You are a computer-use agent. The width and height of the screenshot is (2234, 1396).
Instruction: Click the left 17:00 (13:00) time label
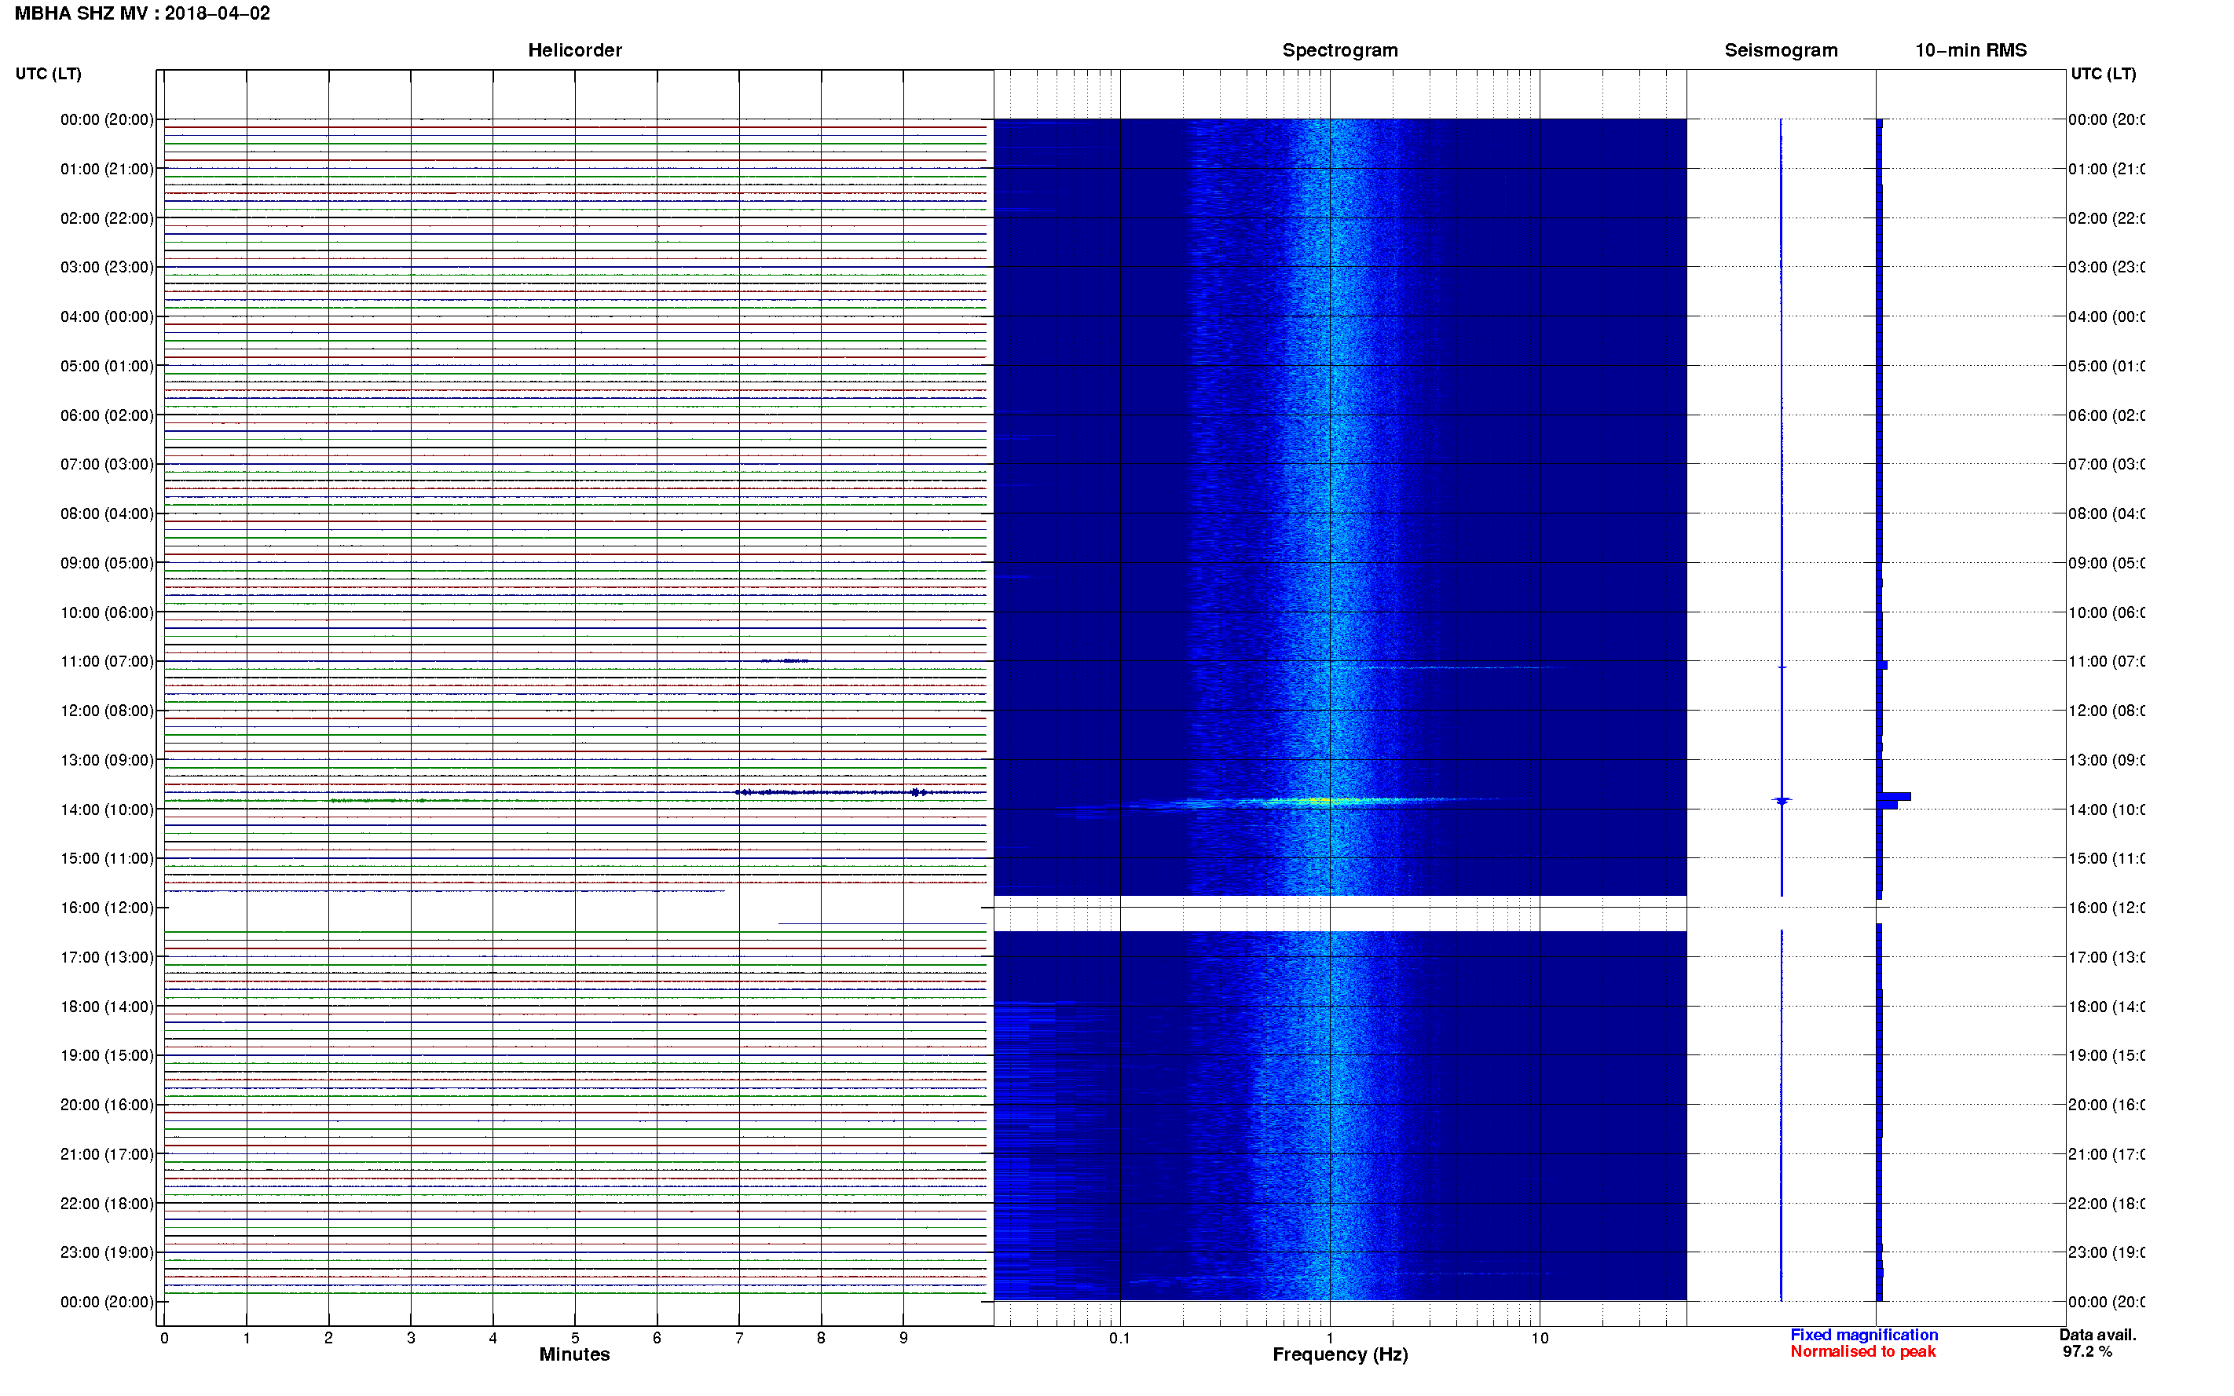(x=107, y=957)
